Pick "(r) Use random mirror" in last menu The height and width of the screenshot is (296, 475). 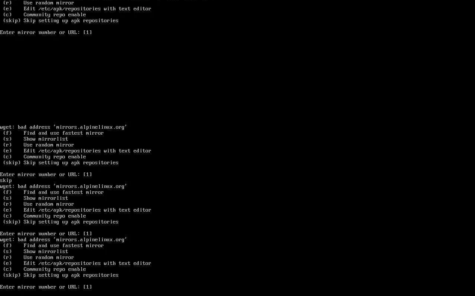tap(39, 258)
